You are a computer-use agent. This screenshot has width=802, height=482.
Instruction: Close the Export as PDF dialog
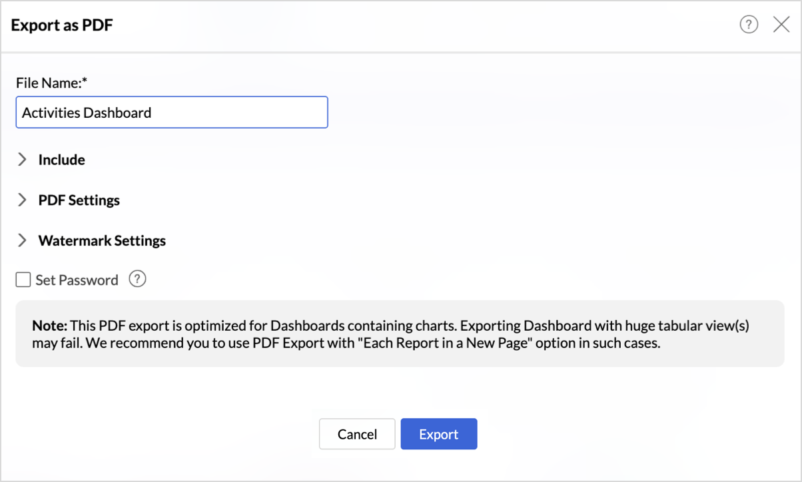tap(781, 25)
